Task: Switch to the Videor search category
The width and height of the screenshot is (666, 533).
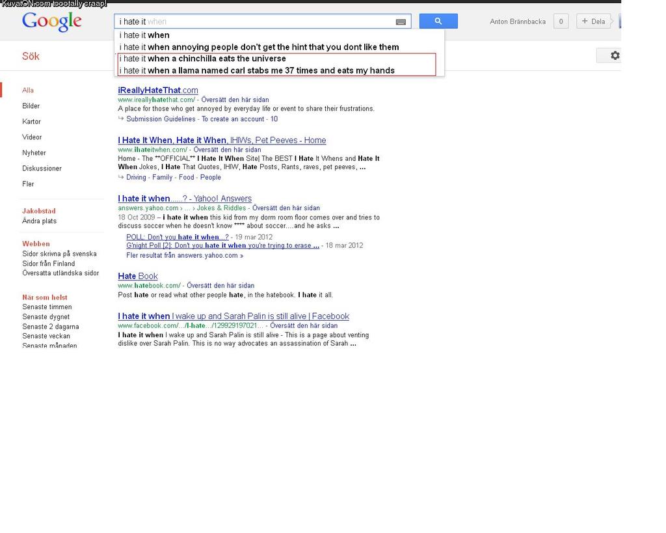Action: (x=32, y=137)
